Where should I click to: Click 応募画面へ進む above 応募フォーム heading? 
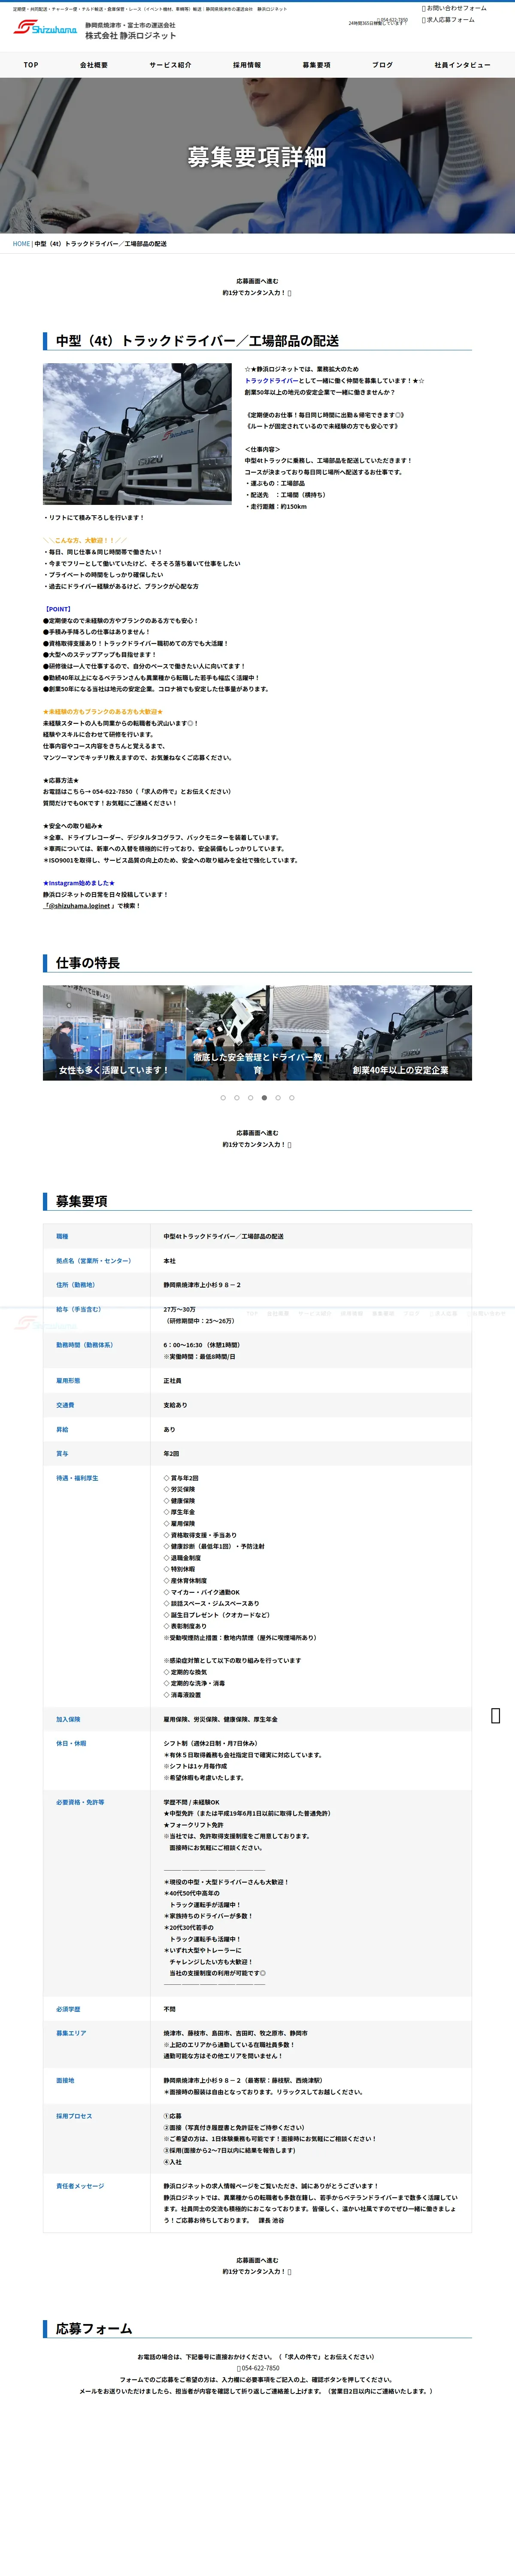[257, 2266]
